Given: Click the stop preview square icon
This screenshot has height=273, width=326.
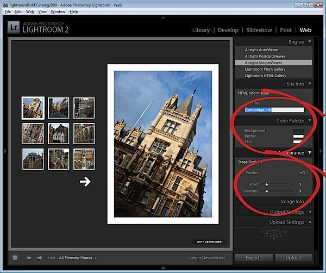Looking at the screenshot, I should 15,258.
